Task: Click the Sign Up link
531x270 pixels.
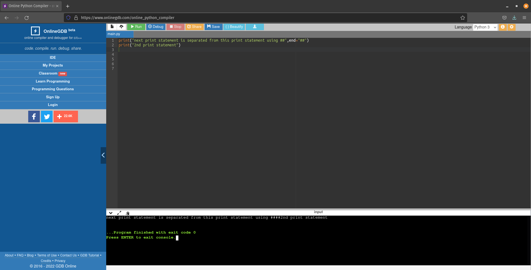Action: tap(53, 97)
